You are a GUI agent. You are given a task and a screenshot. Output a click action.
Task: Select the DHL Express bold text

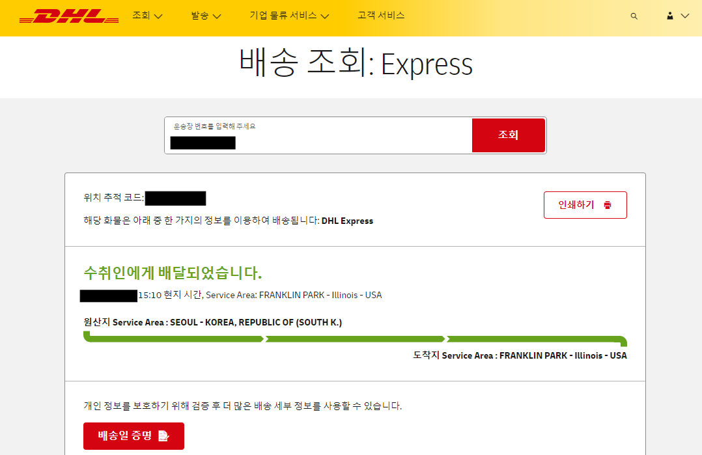click(347, 221)
